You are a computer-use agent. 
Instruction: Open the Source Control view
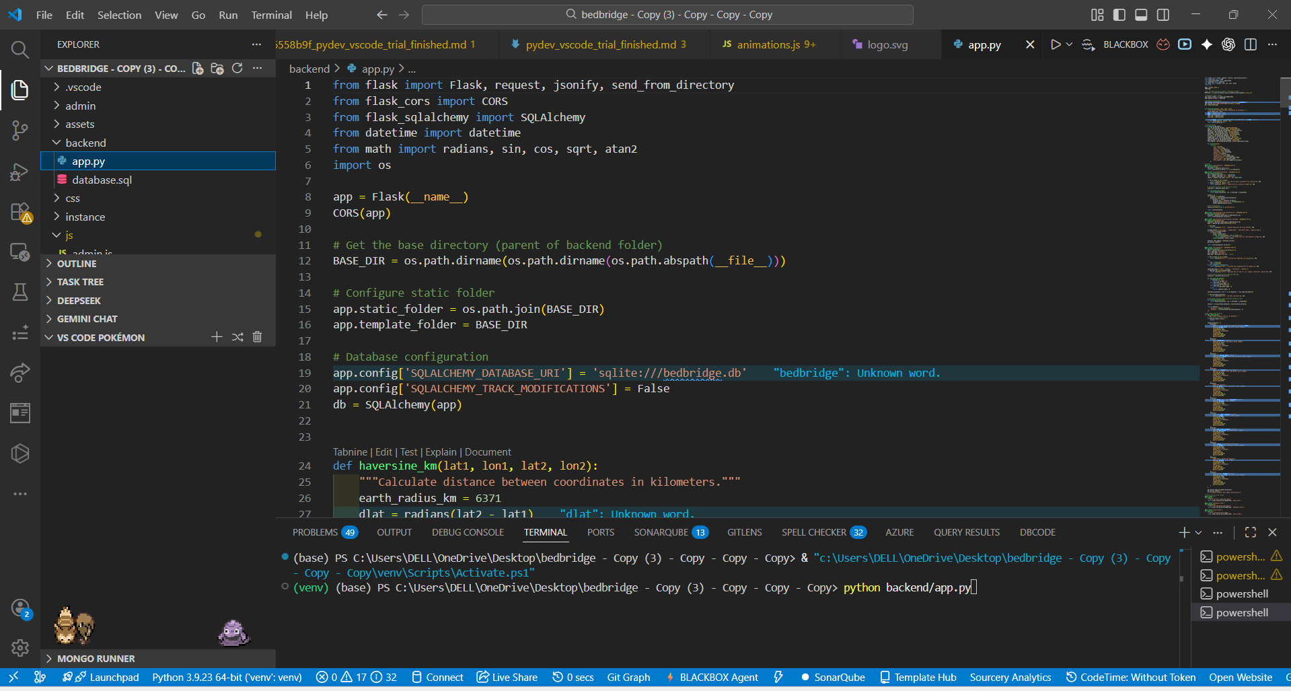pyautogui.click(x=20, y=130)
